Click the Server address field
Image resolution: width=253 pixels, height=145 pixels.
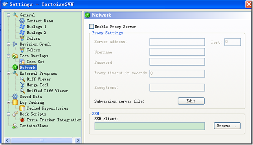click(x=177, y=42)
